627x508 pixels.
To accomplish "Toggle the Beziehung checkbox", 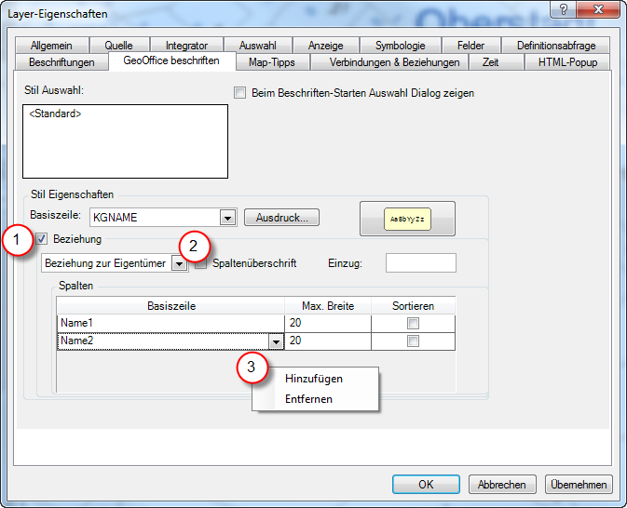I will click(42, 239).
